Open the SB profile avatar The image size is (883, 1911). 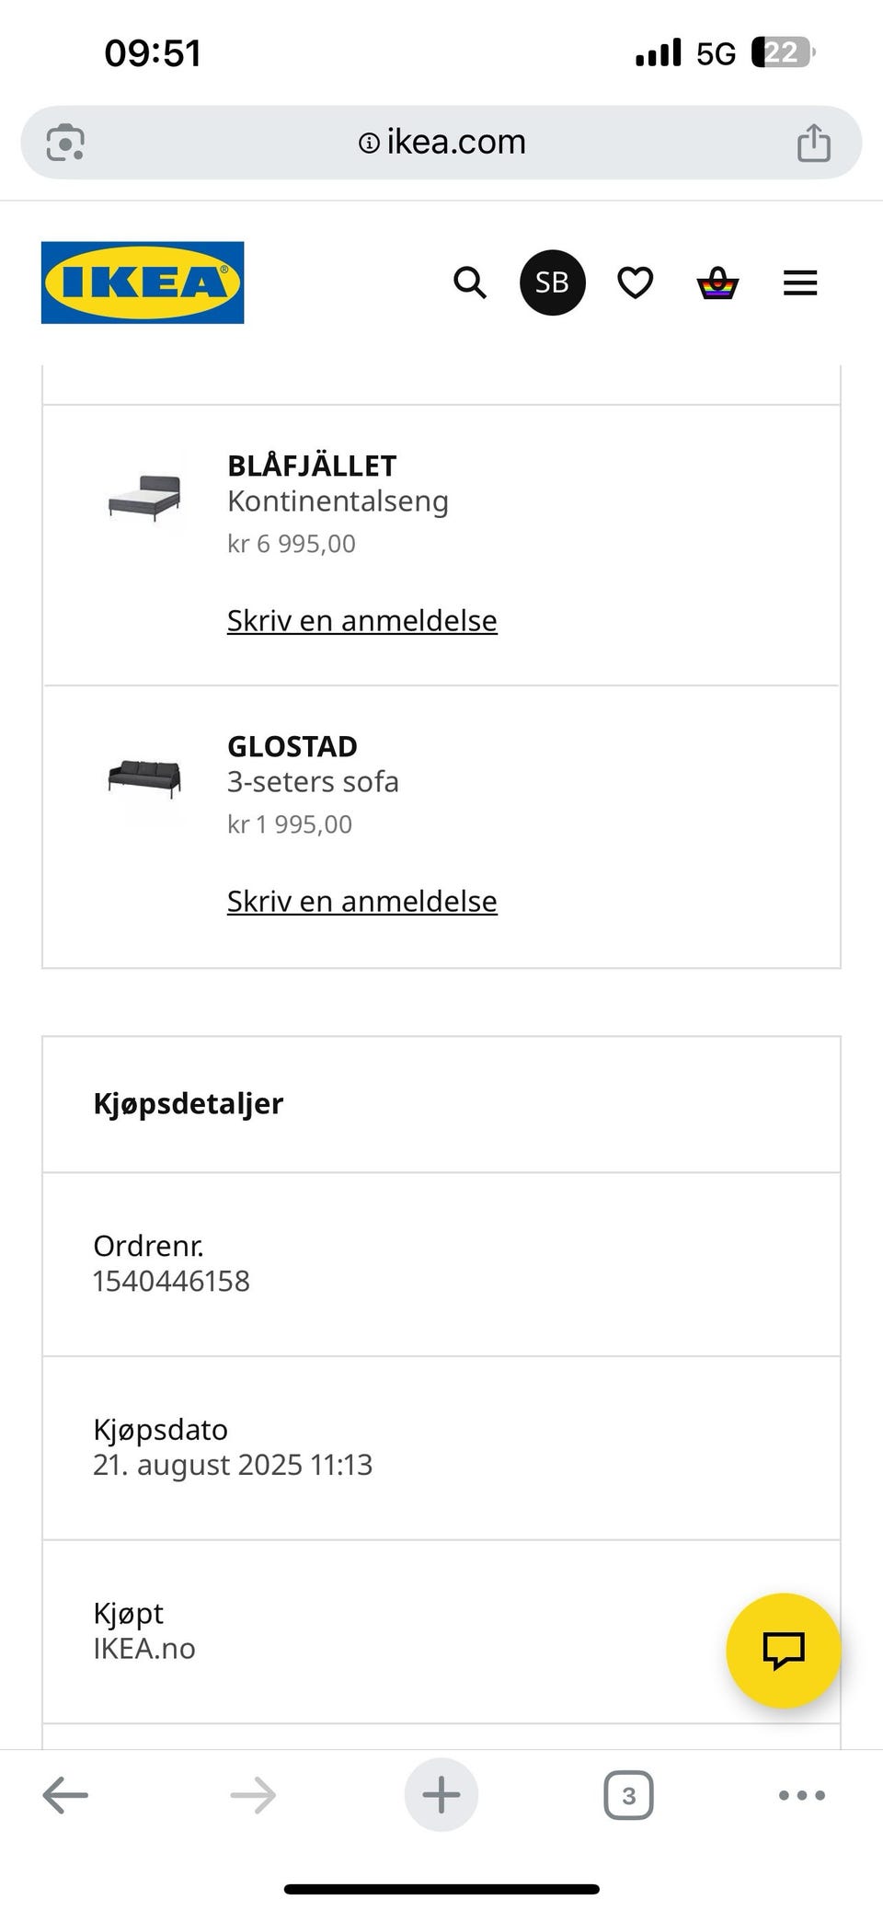[552, 282]
